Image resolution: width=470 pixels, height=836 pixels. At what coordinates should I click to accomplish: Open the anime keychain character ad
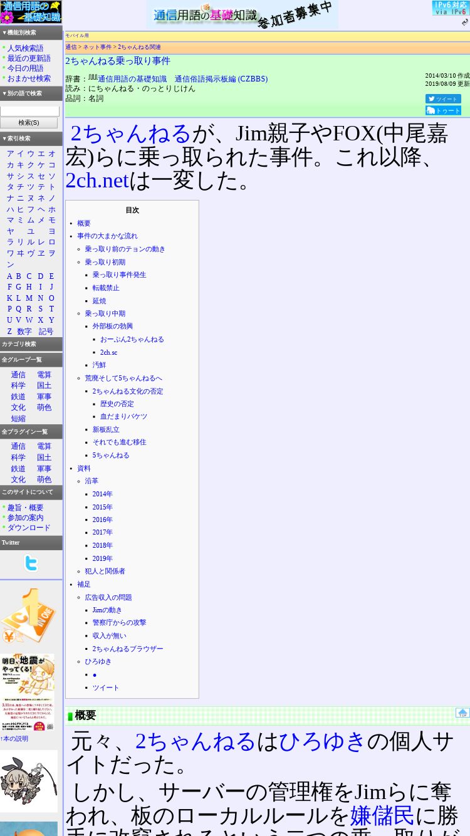[29, 781]
